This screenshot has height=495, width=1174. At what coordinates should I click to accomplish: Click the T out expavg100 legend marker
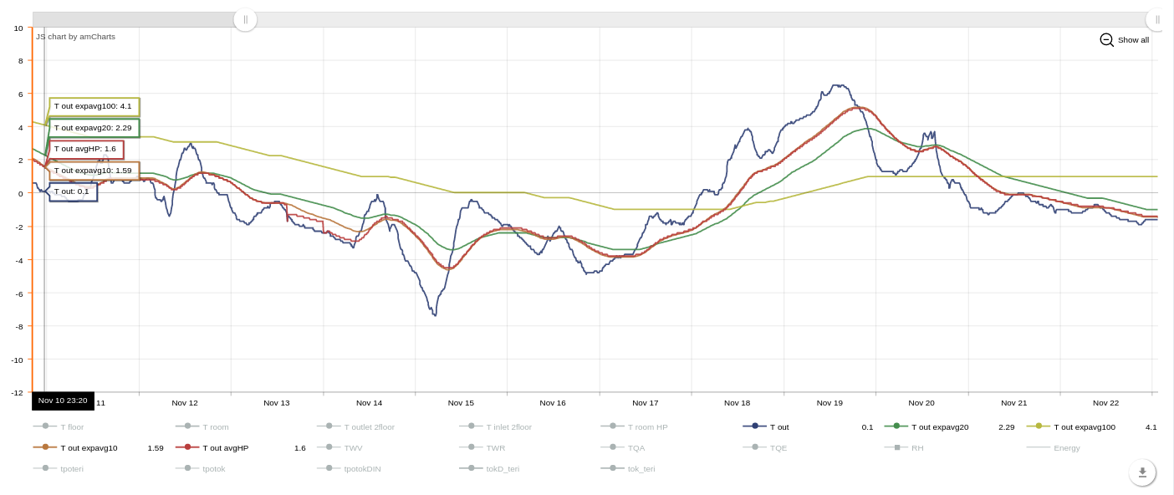tap(1039, 426)
